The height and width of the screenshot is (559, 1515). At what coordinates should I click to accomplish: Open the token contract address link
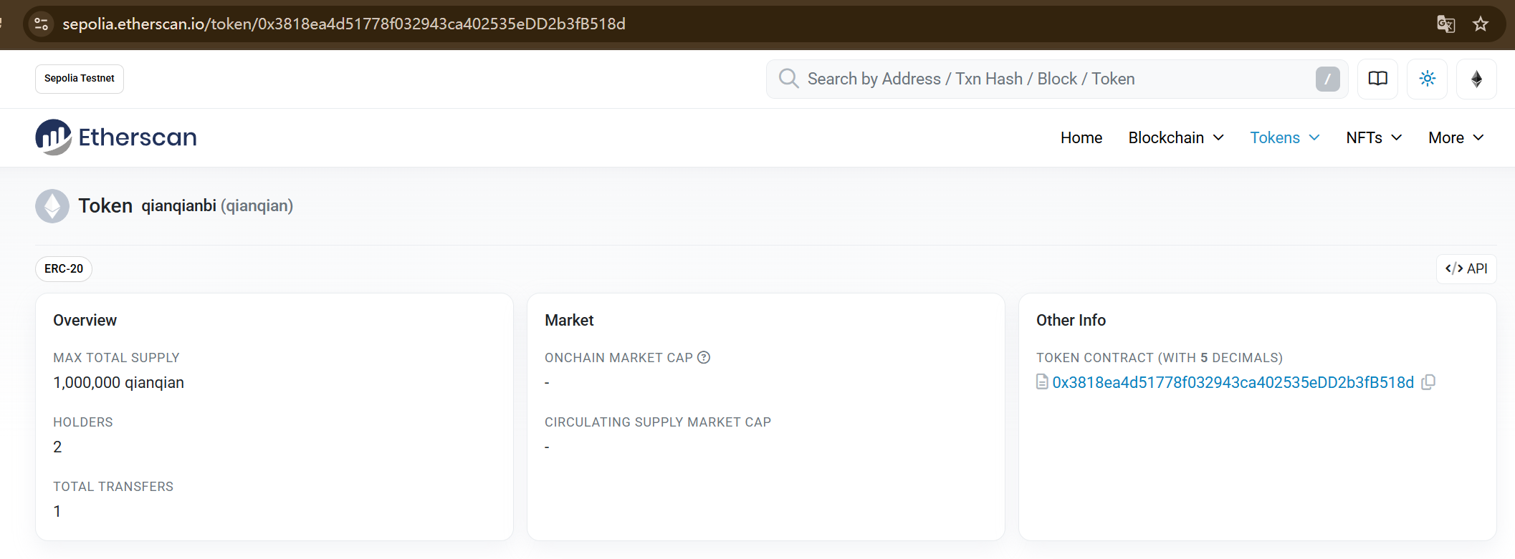tap(1233, 382)
